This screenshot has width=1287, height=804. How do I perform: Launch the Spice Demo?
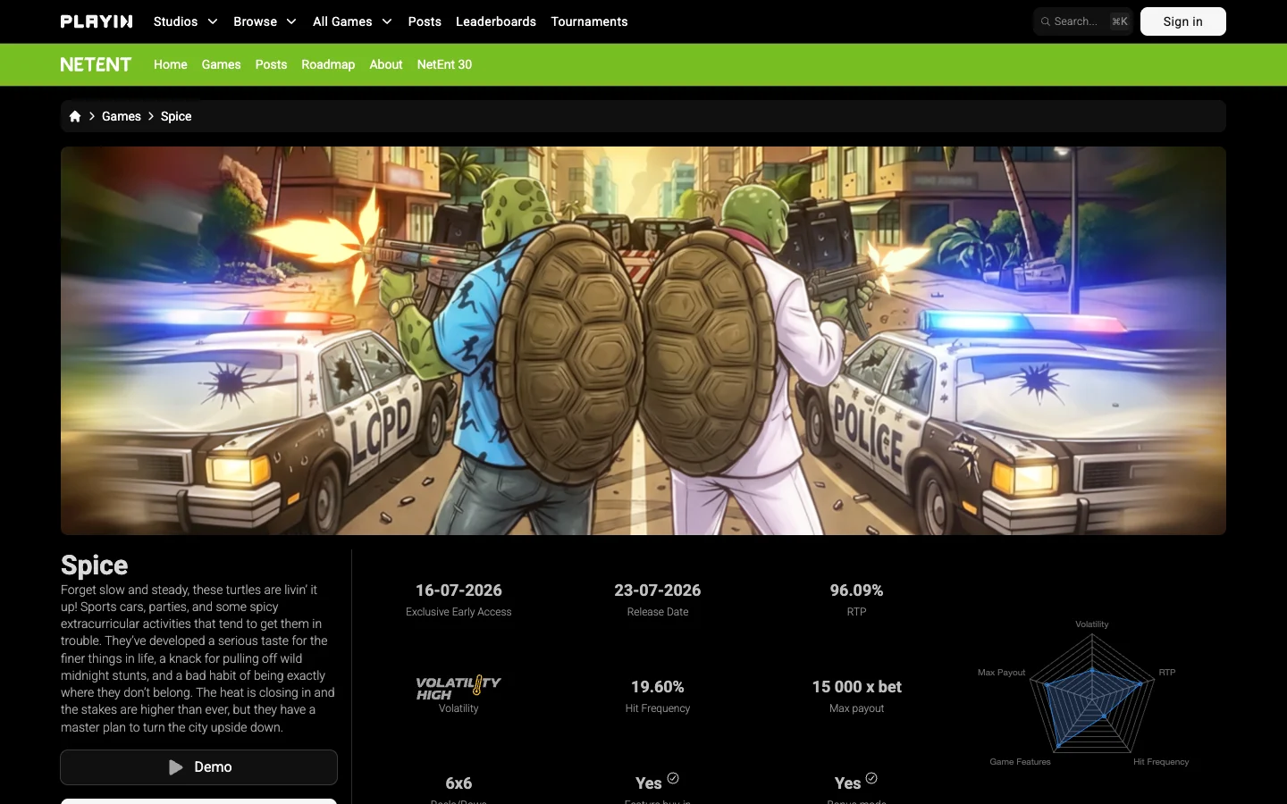(198, 767)
